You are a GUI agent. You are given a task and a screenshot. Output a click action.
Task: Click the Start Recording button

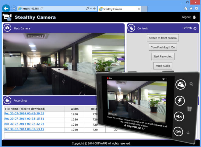point(163,56)
